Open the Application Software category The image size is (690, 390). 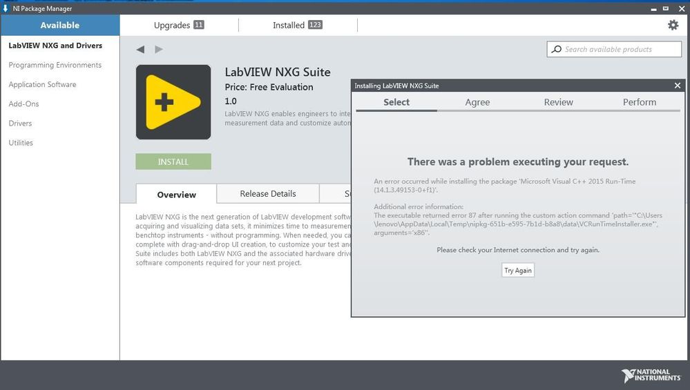click(x=42, y=84)
